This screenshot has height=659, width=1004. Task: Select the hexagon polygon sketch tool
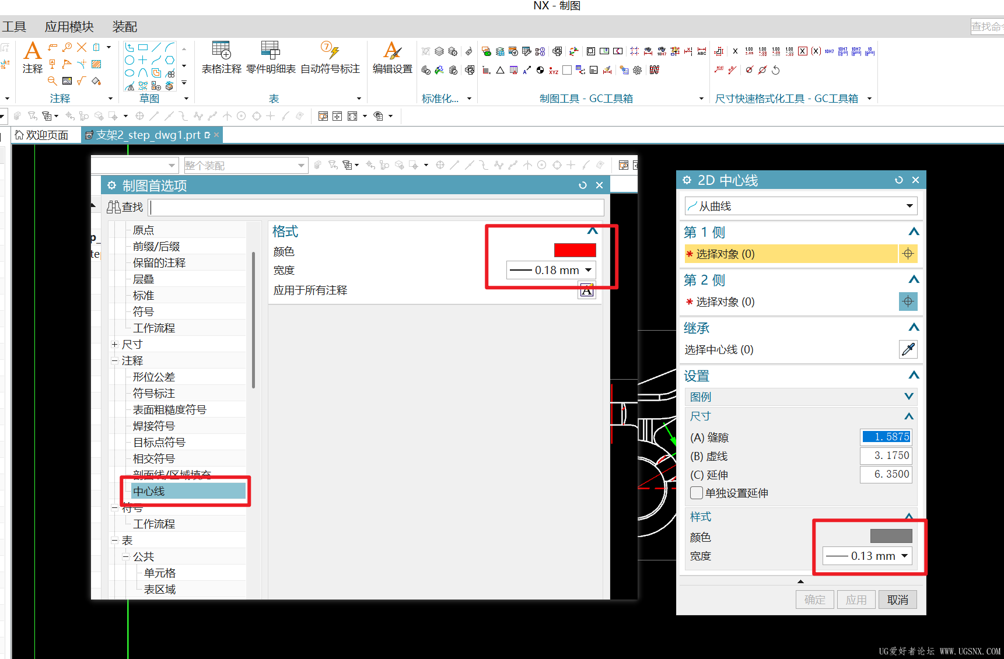tap(170, 60)
